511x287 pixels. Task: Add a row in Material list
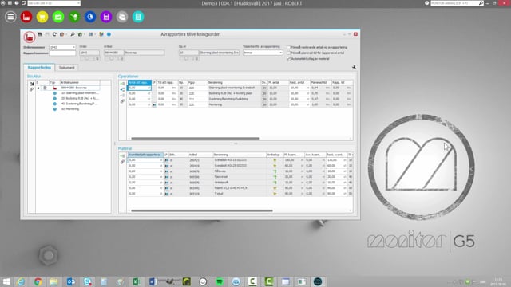pyautogui.click(x=122, y=156)
